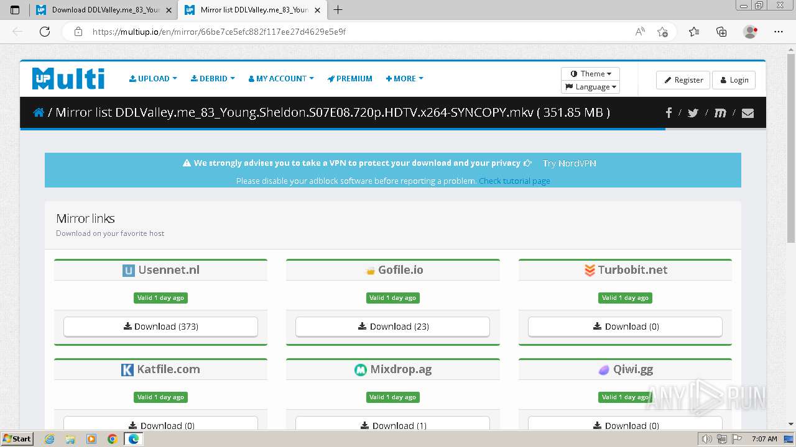The width and height of the screenshot is (796, 447).
Task: Click the Turbobit.net host title
Action: 632,270
